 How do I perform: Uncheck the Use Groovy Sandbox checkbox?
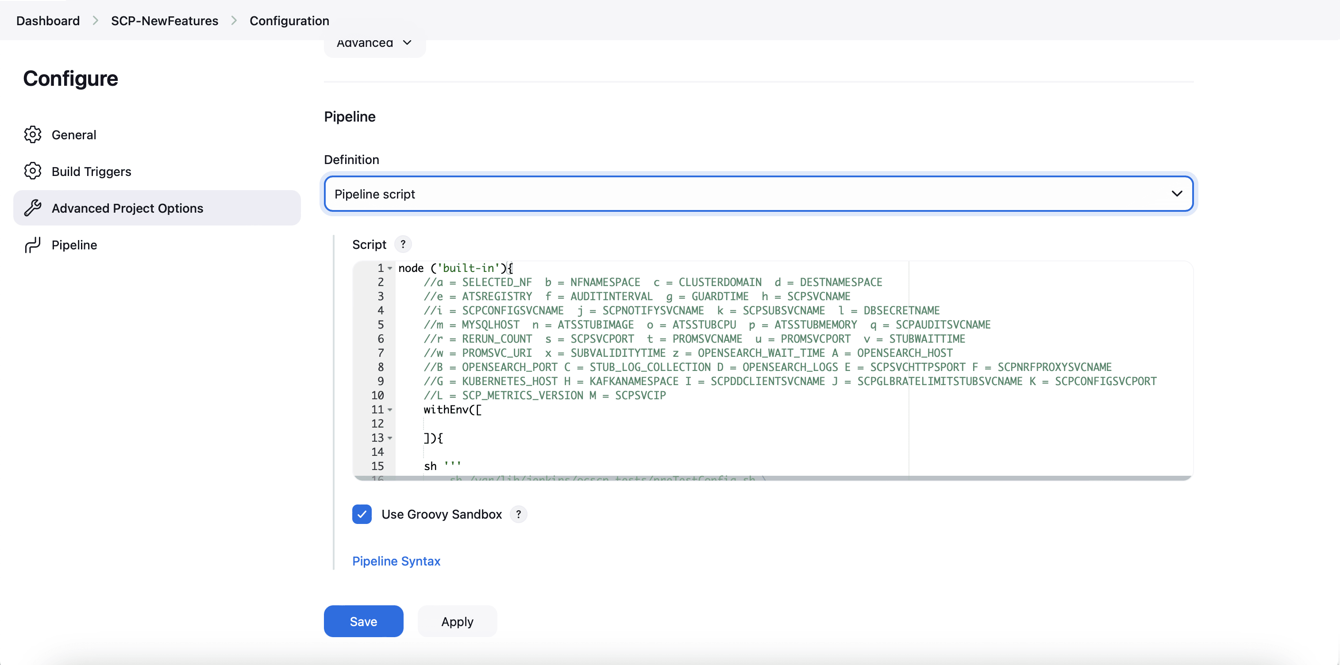click(362, 514)
